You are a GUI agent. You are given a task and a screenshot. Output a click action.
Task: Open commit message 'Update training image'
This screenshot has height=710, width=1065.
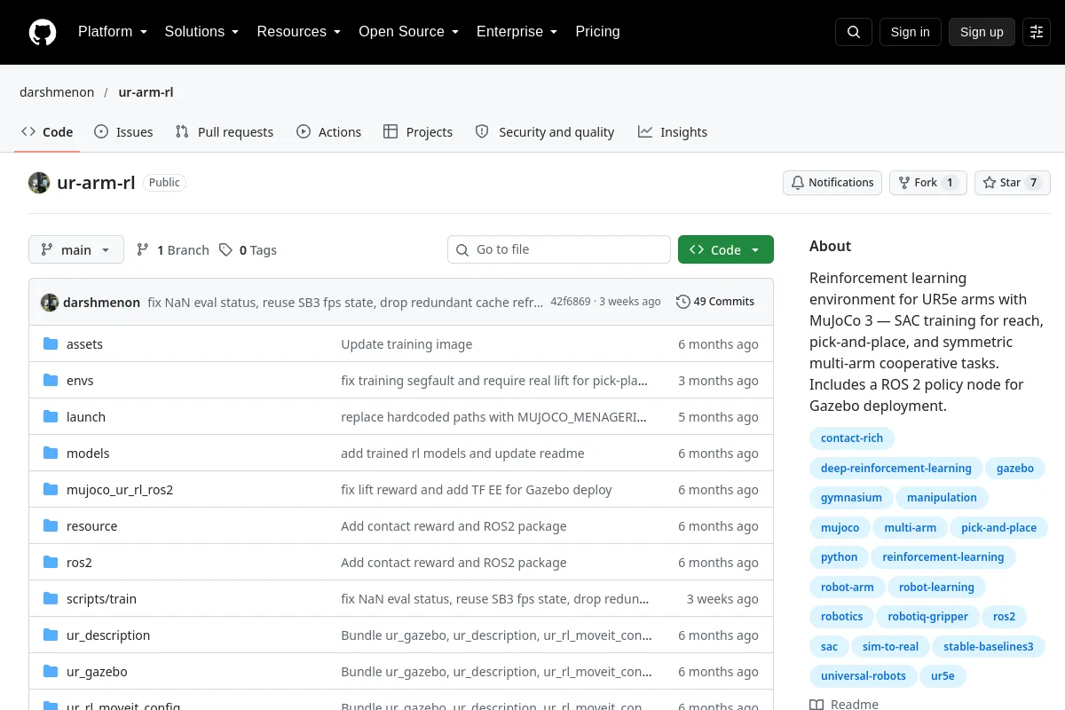(406, 344)
